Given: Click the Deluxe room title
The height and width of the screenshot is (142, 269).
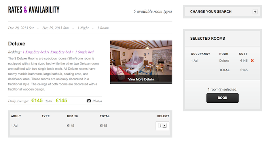Looking at the screenshot, I should pos(17,44).
